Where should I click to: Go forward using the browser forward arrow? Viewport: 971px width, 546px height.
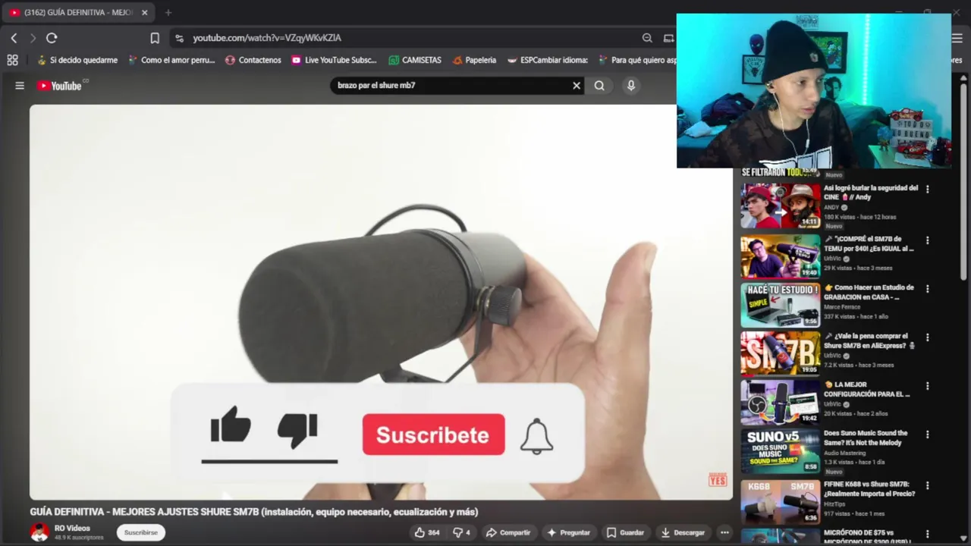pos(33,38)
